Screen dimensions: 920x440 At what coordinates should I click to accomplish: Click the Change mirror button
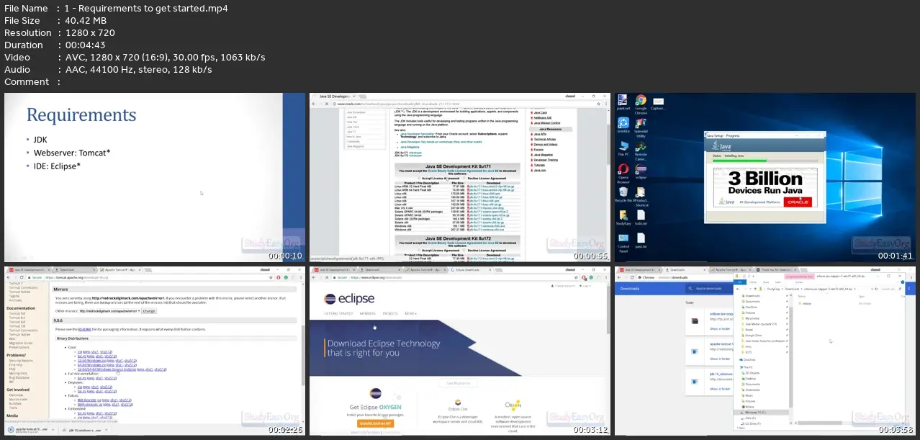tap(149, 311)
